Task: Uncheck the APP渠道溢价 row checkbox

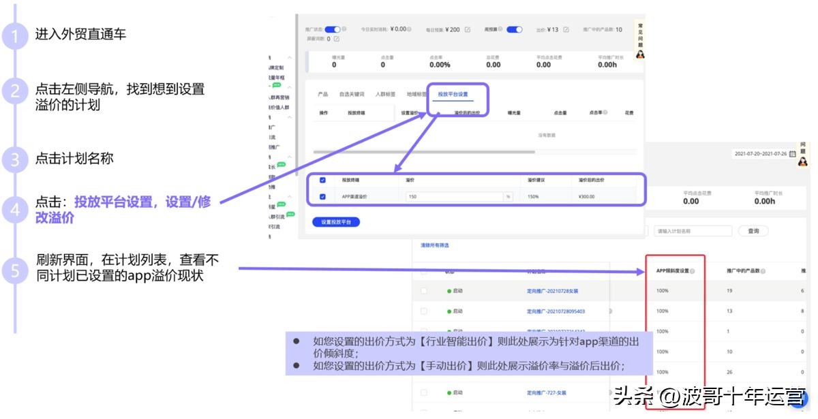Action: pyautogui.click(x=322, y=196)
